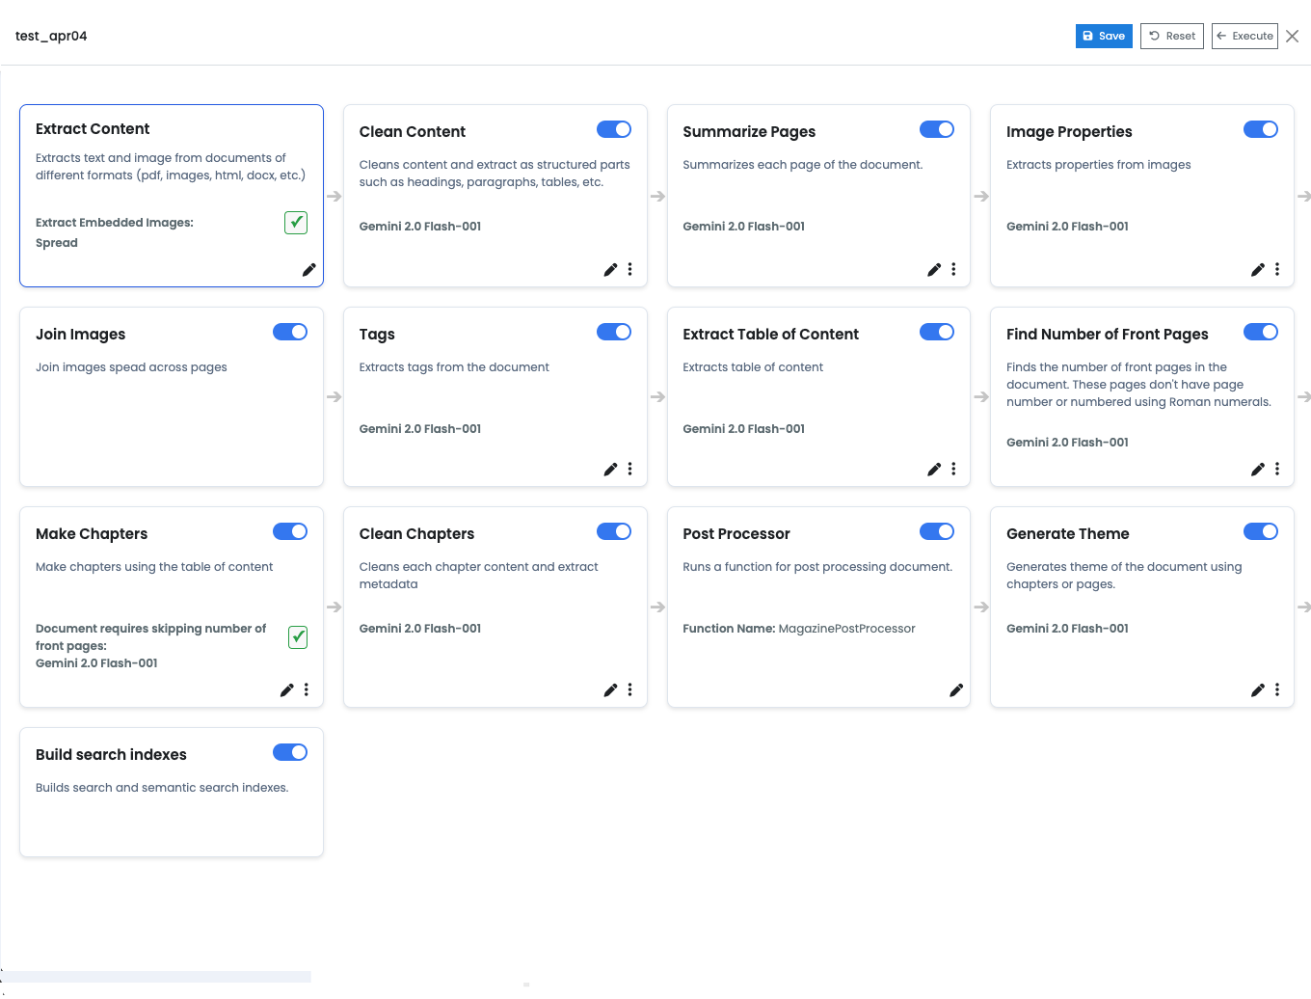Open more options for Extract Table of Content
Viewport: 1311px width, 999px height.
point(953,470)
